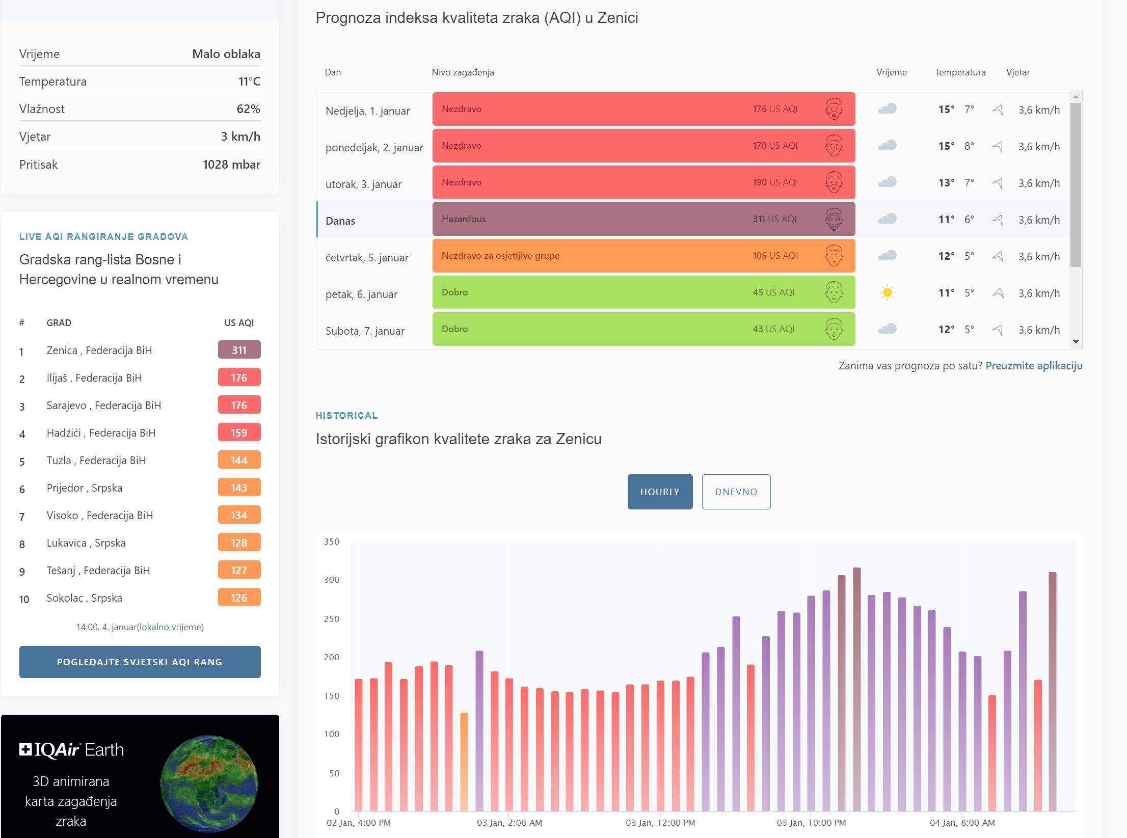Click the IQAir logo icon in the Earth banner

pos(25,749)
